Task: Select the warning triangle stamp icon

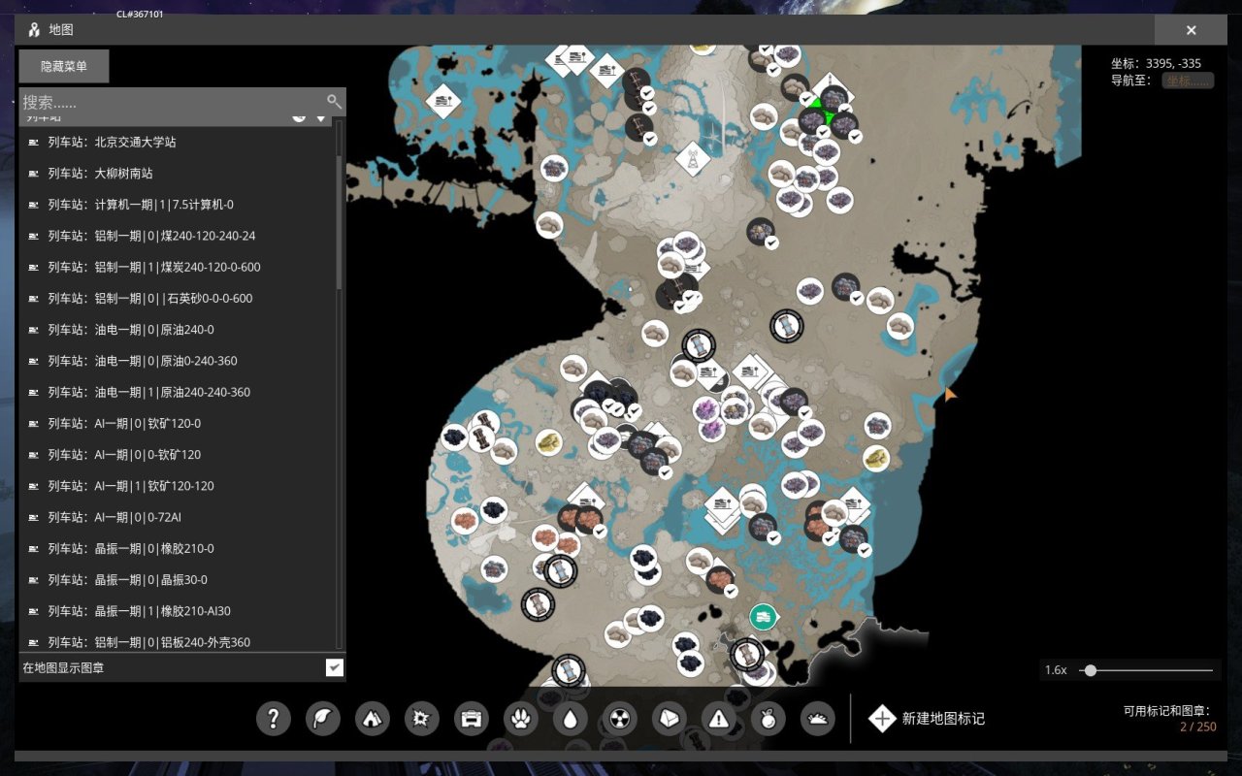Action: 719,719
